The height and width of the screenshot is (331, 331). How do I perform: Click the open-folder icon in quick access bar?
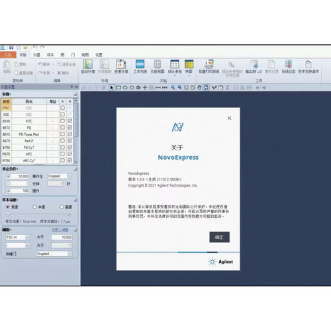click(x=26, y=48)
